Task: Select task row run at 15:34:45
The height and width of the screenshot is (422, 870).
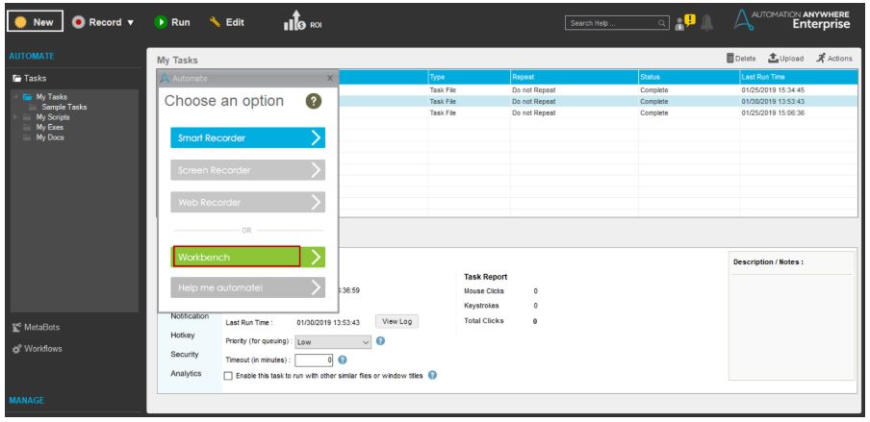Action: pos(598,89)
